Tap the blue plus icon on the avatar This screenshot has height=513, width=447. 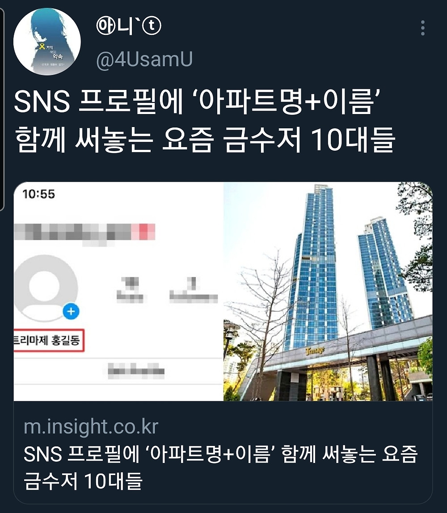pos(71,311)
